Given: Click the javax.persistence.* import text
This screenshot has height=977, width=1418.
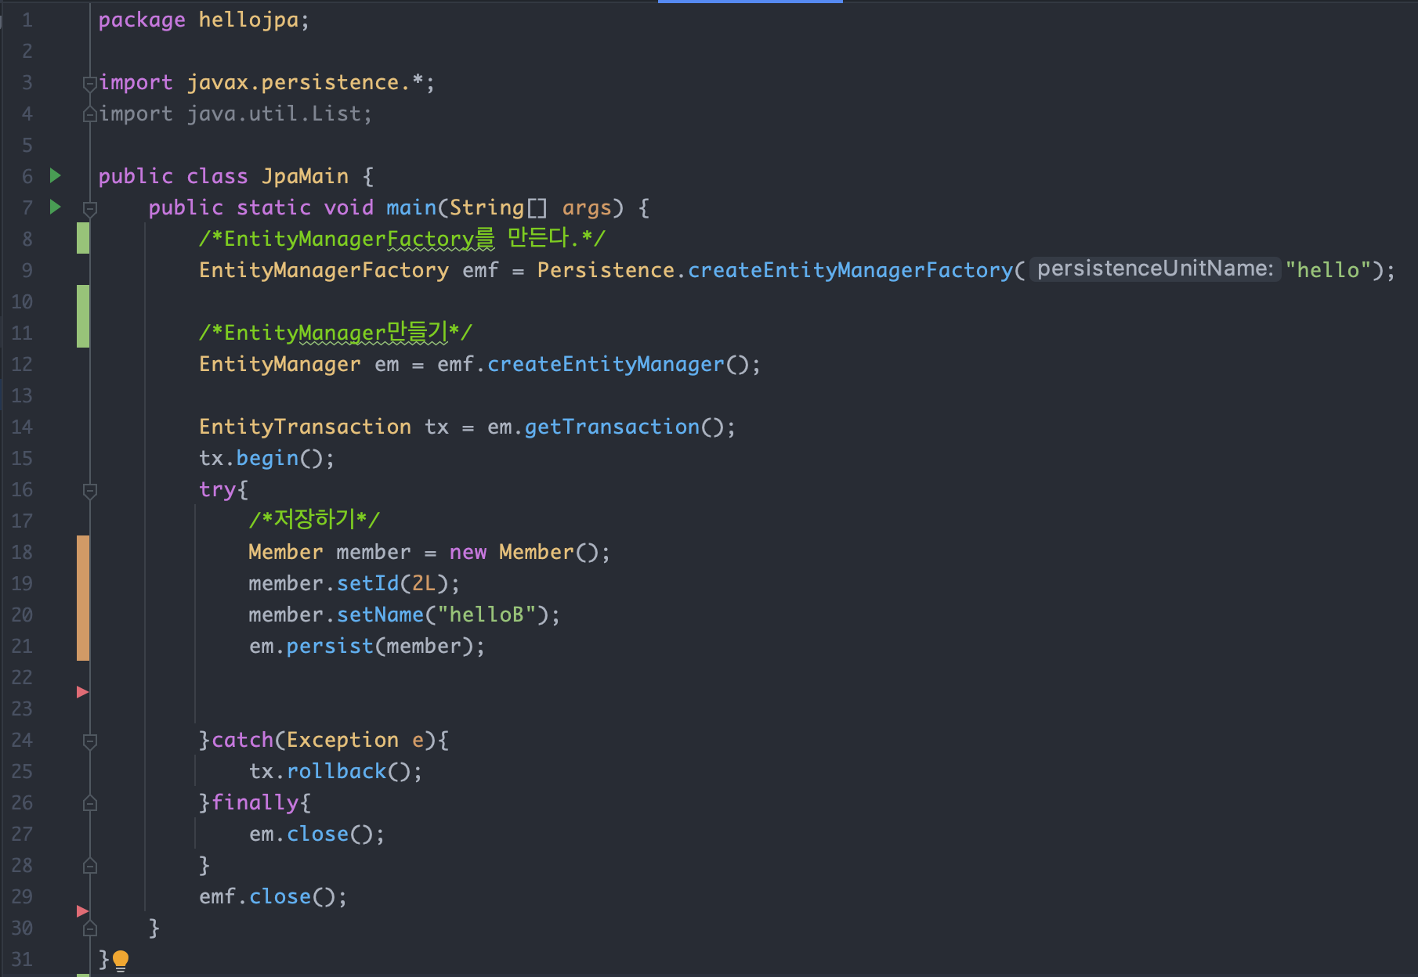Looking at the screenshot, I should [x=306, y=82].
